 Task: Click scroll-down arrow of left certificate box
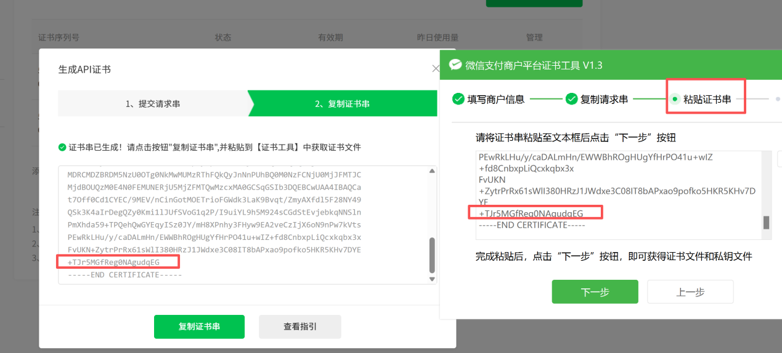pyautogui.click(x=432, y=279)
